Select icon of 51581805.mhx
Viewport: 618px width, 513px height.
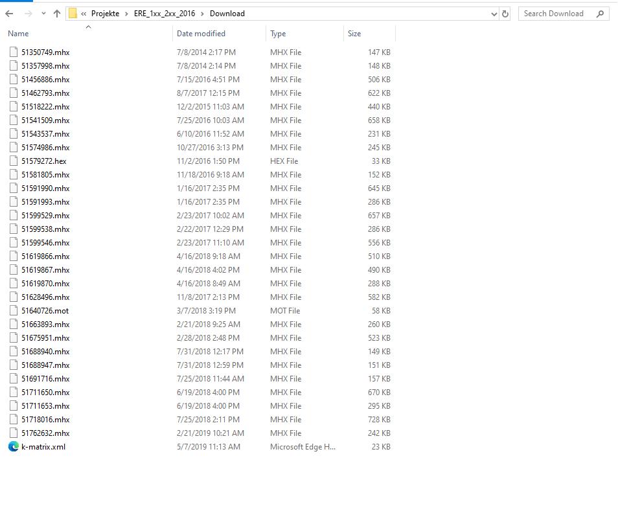click(14, 174)
